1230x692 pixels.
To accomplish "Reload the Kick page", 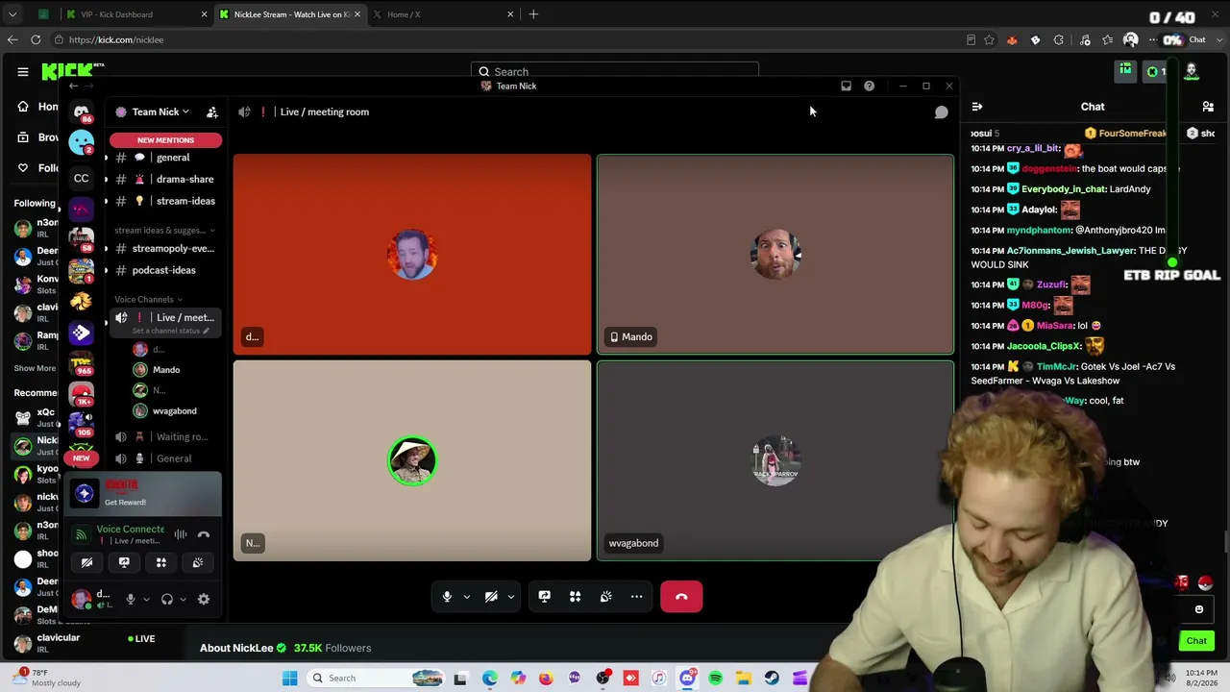I will click(36, 40).
